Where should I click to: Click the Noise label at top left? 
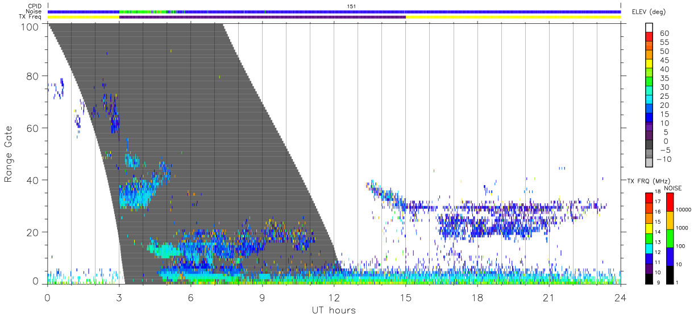[35, 11]
